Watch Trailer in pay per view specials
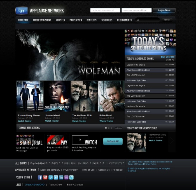 156,140
